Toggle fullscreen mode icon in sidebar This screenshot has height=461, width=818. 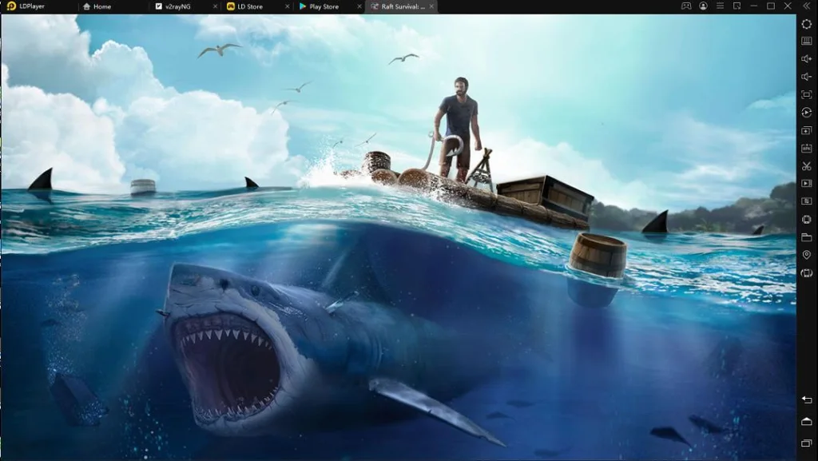tap(807, 94)
